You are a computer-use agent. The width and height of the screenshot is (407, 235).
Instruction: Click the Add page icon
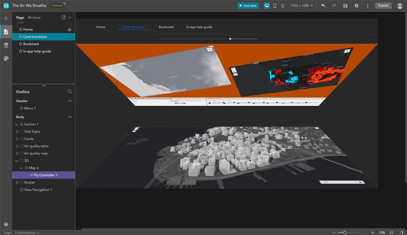click(x=64, y=17)
